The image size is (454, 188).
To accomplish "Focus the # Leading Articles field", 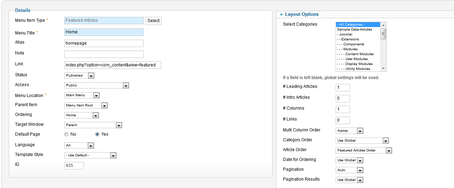I will click(343, 87).
